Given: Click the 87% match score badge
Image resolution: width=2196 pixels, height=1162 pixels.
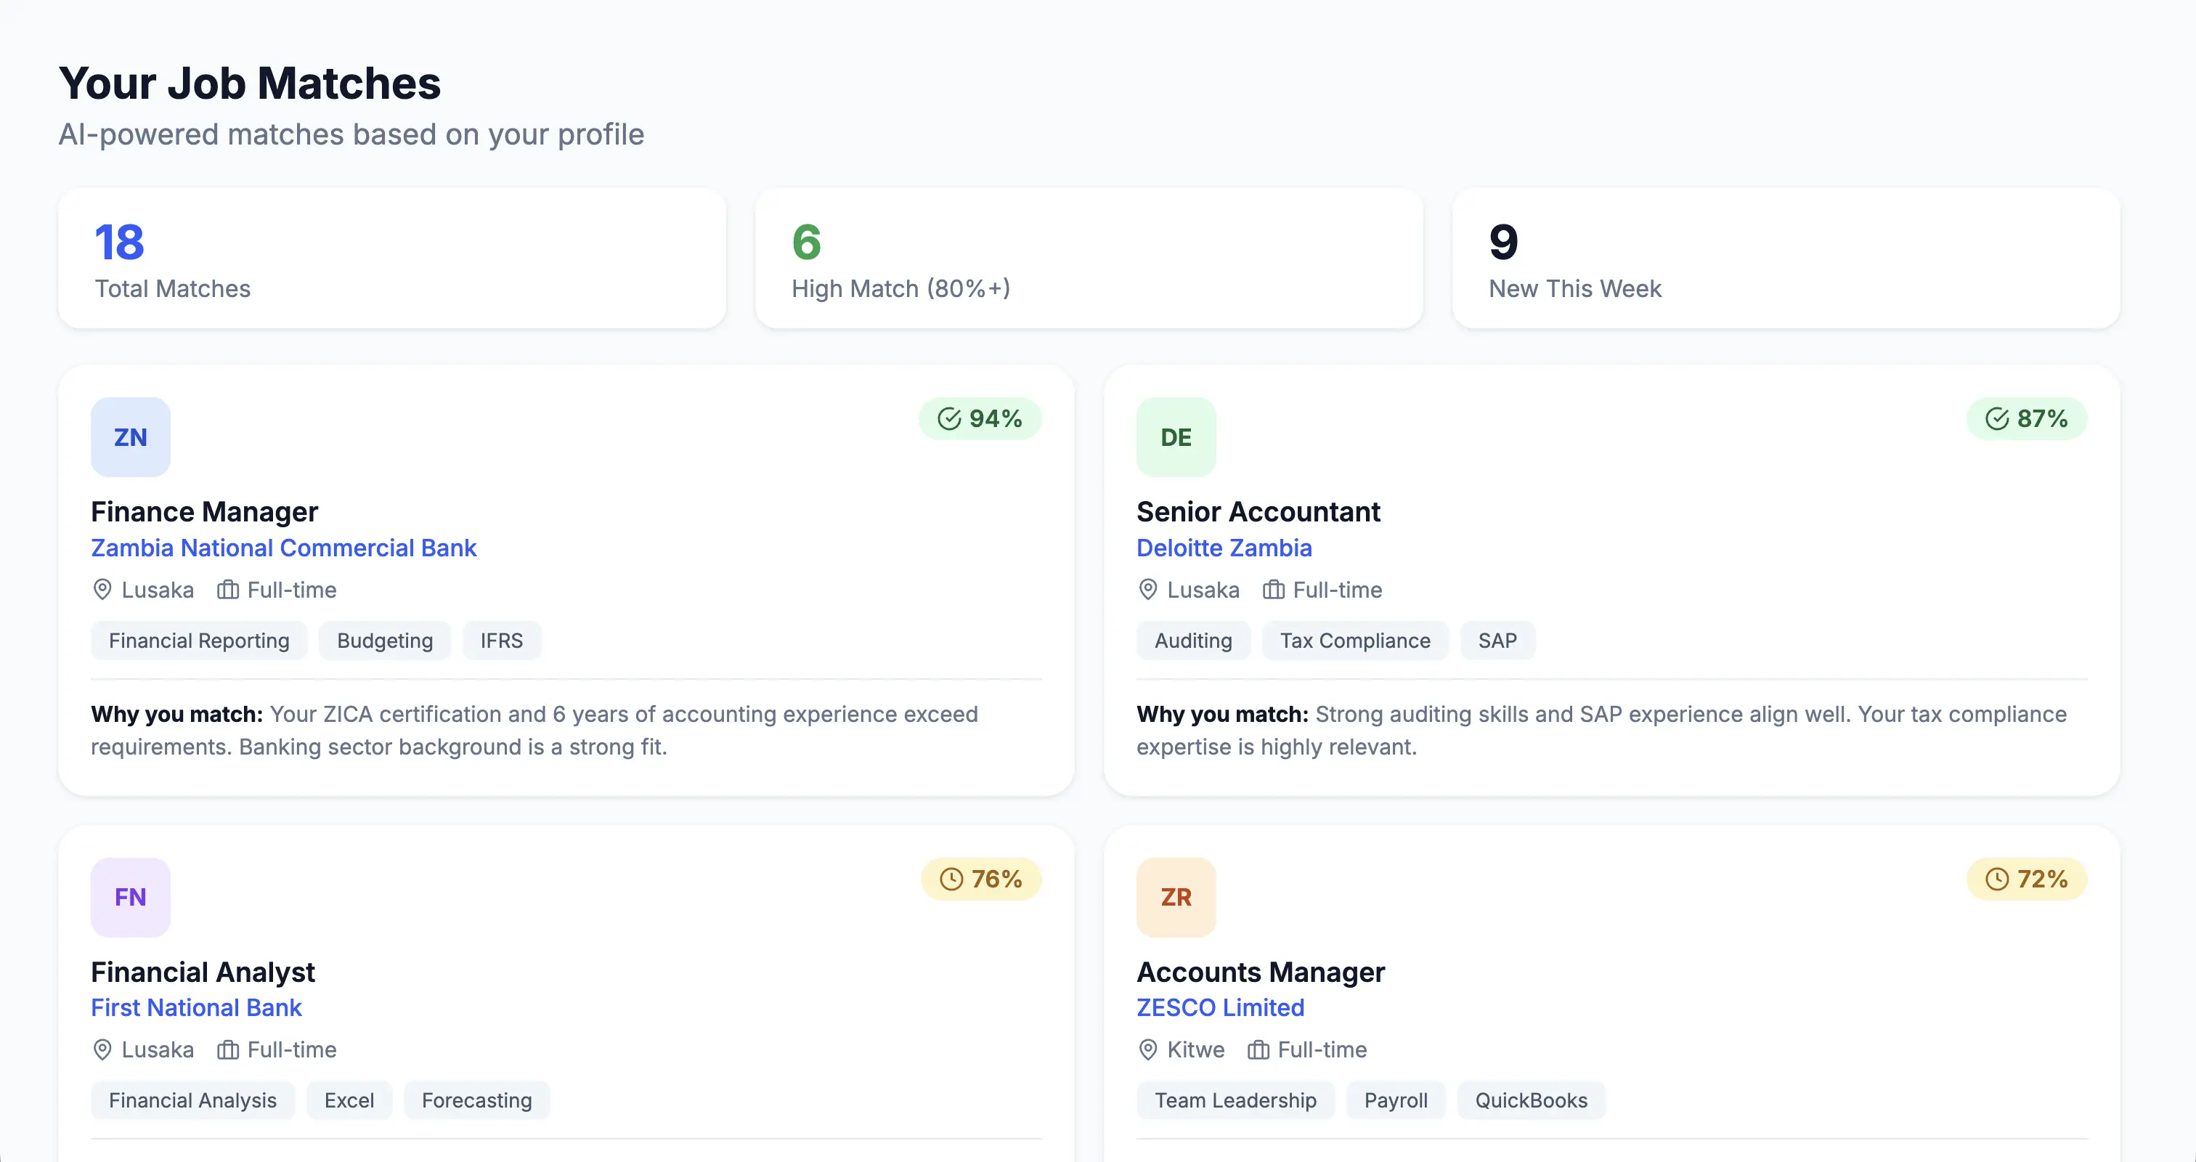Looking at the screenshot, I should point(2025,418).
